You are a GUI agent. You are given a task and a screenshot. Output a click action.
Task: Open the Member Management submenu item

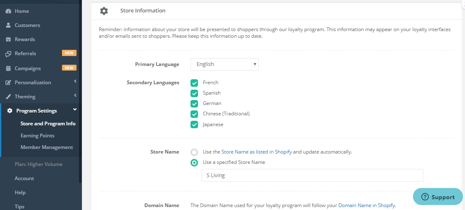coord(47,147)
